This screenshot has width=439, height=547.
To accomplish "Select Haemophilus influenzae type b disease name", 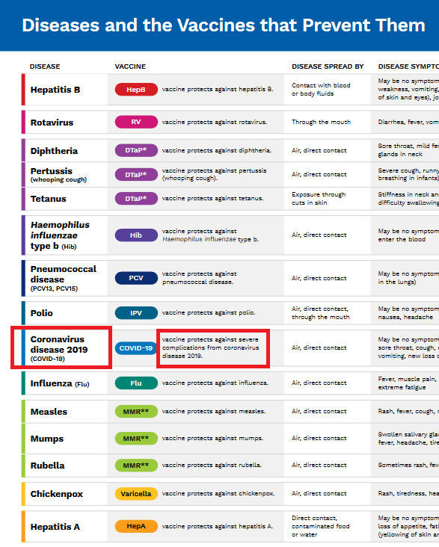I will (x=60, y=235).
